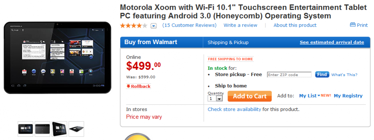Expand the rating breakdown arrow beside stars
The height and width of the screenshot is (140, 374).
click(154, 26)
